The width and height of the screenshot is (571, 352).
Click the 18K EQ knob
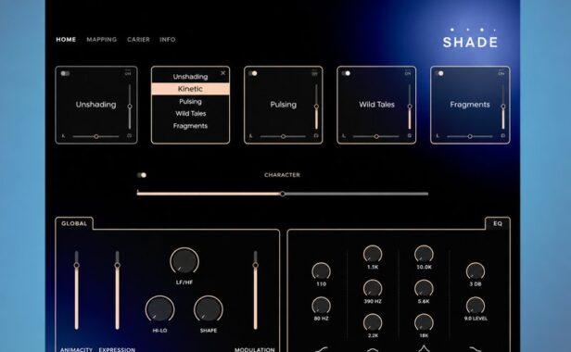[424, 322]
